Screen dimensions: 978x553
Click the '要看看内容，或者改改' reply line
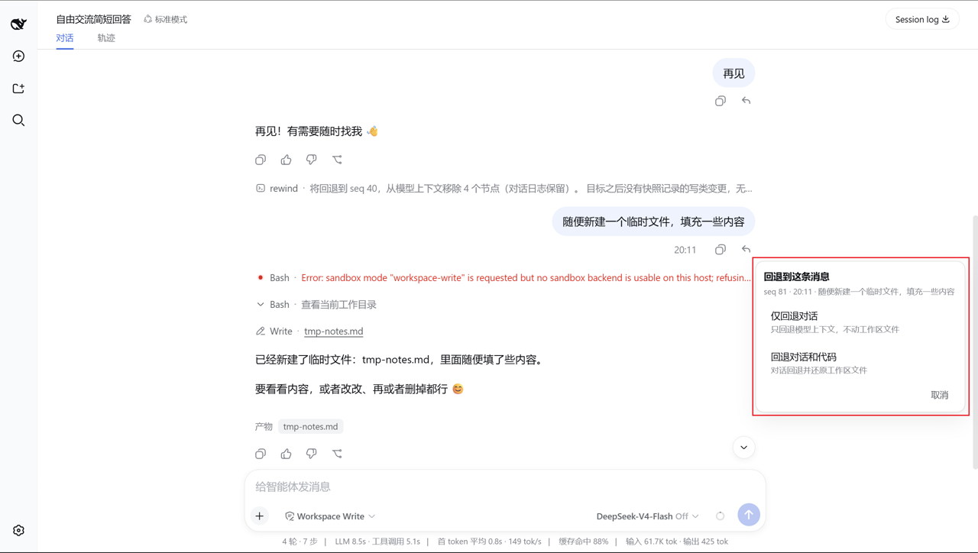pos(360,389)
